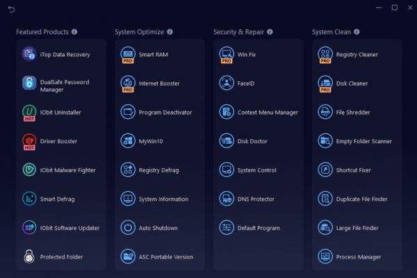Open the Smart Defrag icon
The width and height of the screenshot is (417, 278).
pyautogui.click(x=29, y=199)
